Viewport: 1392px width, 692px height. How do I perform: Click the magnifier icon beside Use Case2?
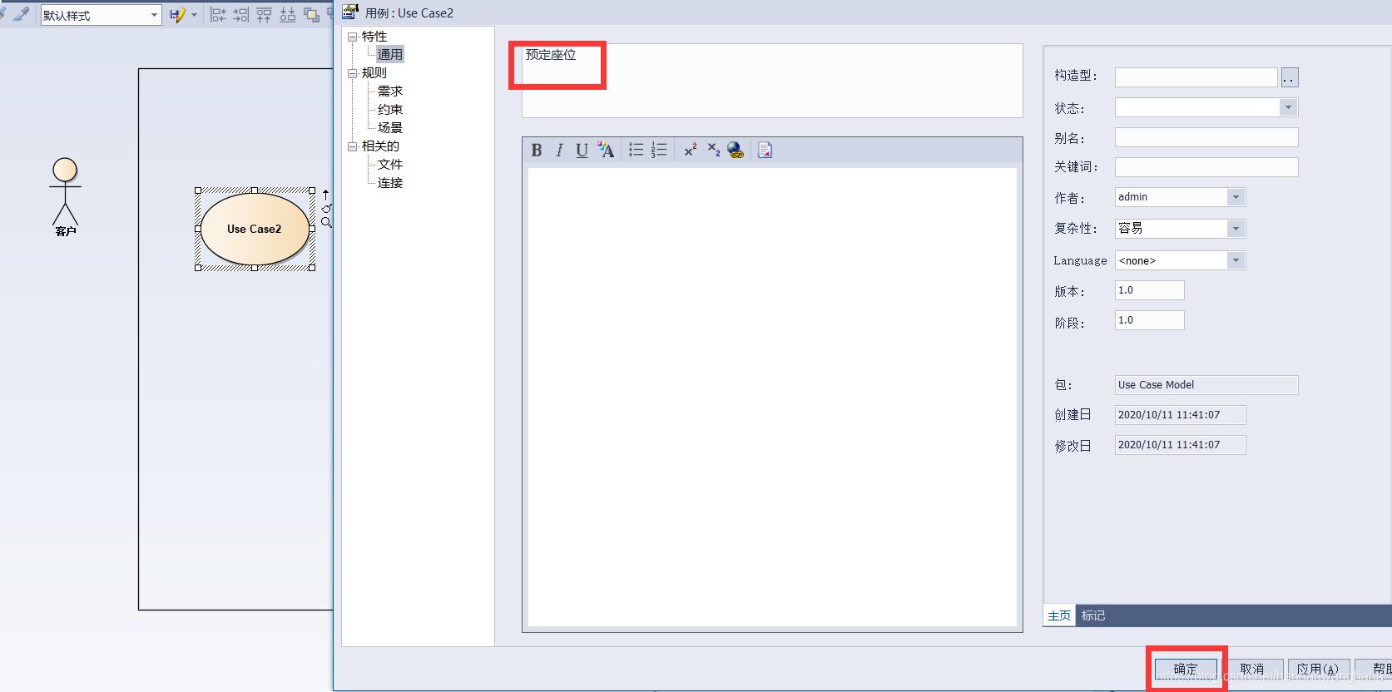click(x=327, y=222)
